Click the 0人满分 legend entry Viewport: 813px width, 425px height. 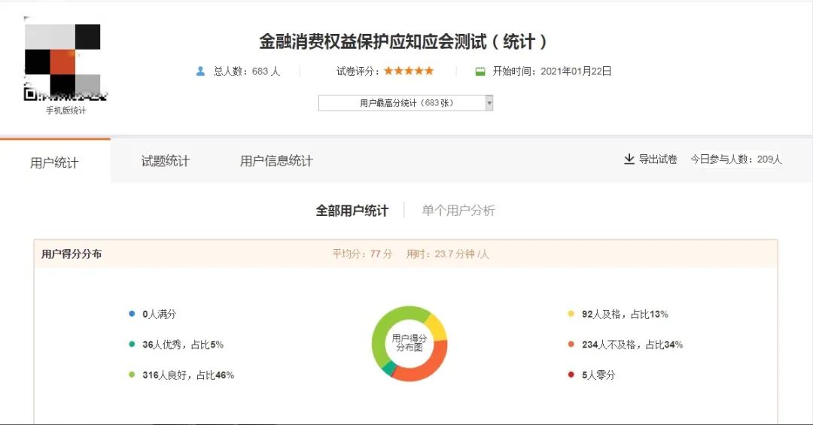click(x=159, y=314)
